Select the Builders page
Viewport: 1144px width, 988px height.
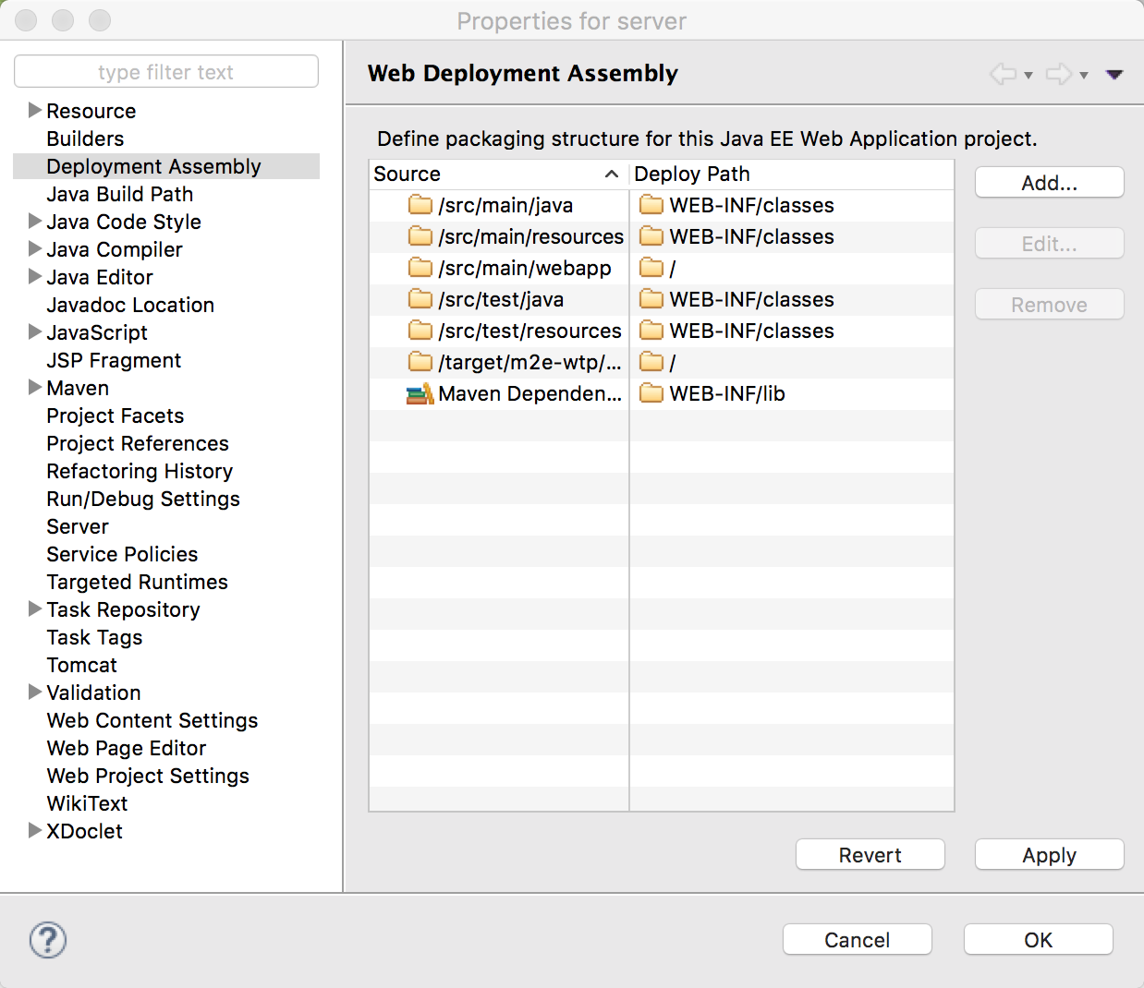pos(85,139)
